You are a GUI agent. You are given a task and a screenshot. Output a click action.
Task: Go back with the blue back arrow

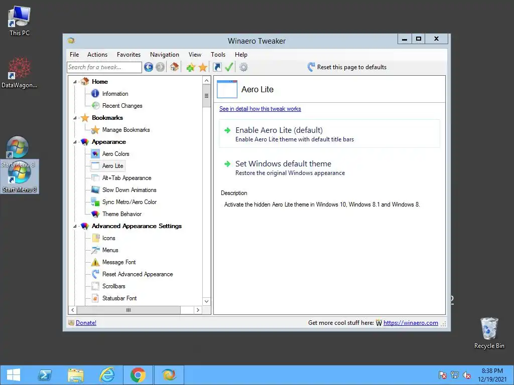(x=149, y=67)
